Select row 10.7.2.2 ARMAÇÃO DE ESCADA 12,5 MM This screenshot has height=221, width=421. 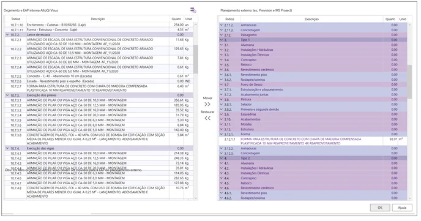coord(99,51)
